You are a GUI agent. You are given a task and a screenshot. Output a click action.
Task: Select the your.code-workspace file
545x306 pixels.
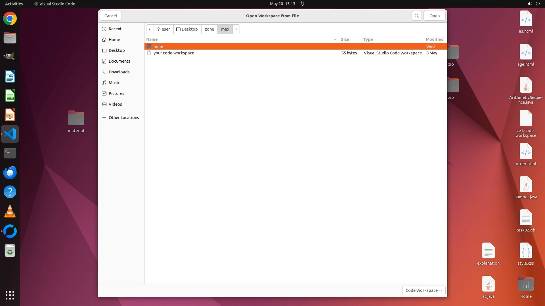pos(174,53)
